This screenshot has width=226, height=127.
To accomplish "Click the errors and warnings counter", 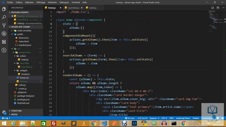I will (x=6, y=118).
